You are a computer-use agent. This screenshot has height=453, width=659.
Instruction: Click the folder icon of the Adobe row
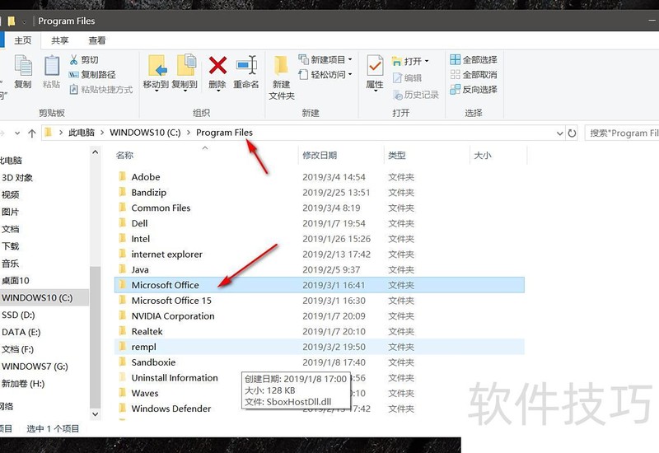pyautogui.click(x=122, y=176)
